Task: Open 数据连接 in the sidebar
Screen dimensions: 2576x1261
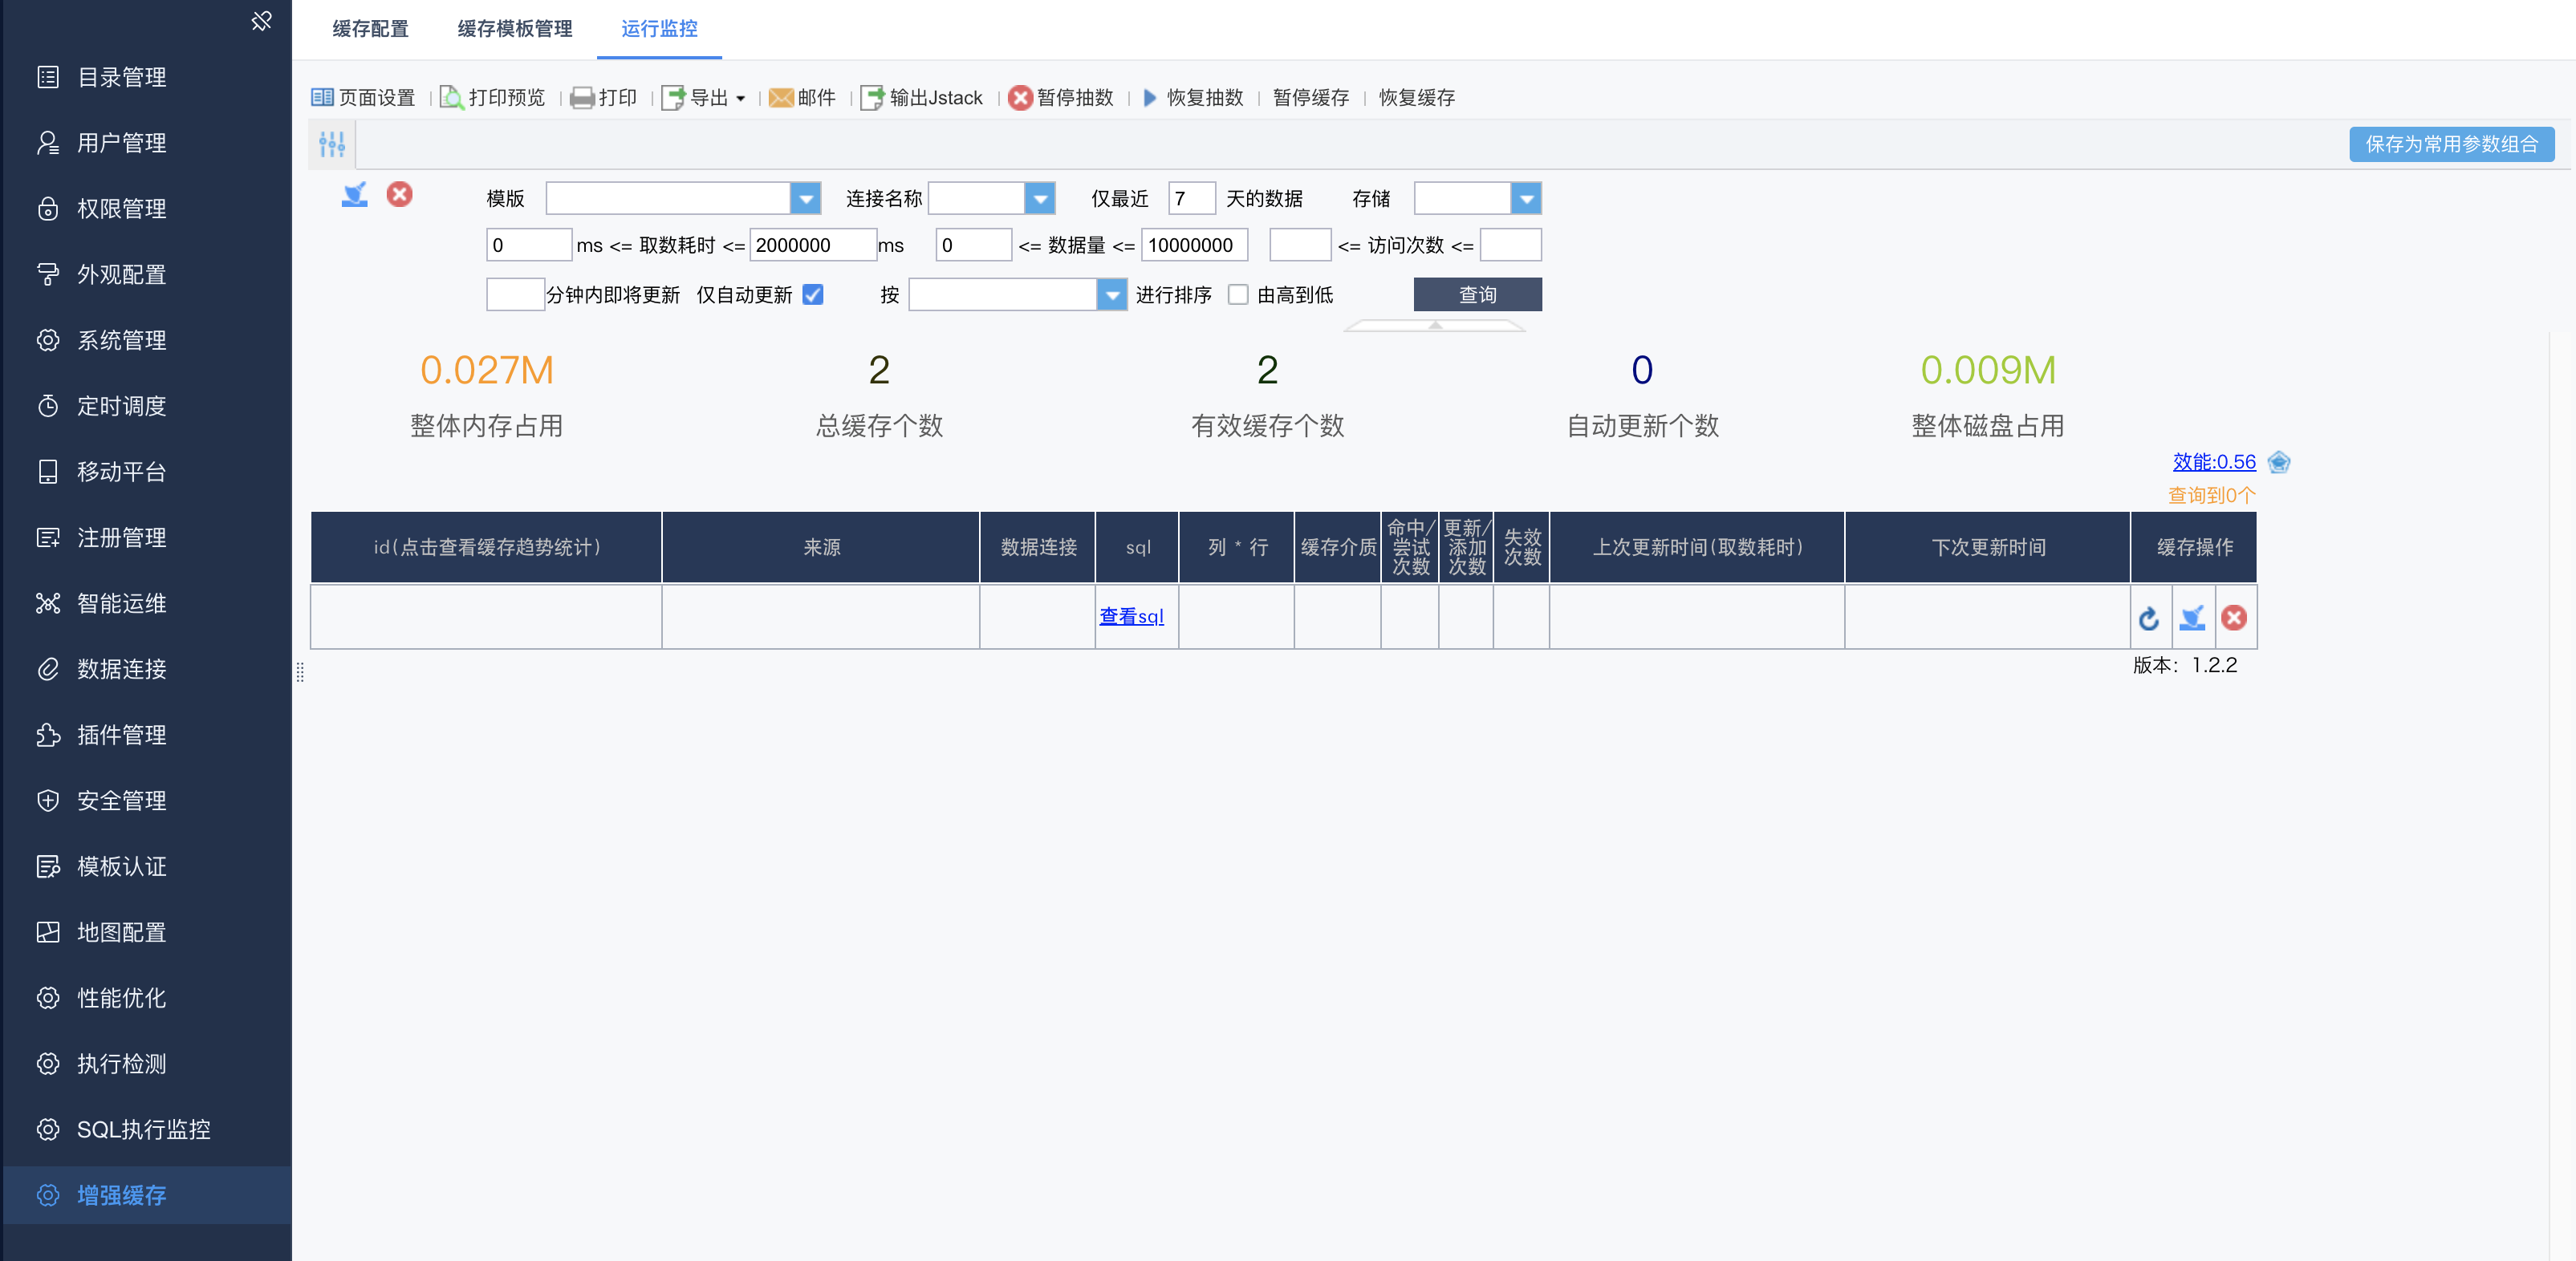Action: (x=122, y=670)
